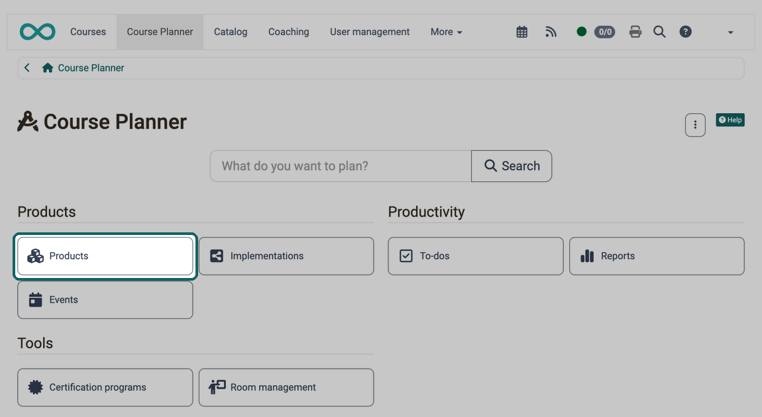Image resolution: width=762 pixels, height=417 pixels.
Task: Open the user menu caret dropdown
Action: pos(730,32)
